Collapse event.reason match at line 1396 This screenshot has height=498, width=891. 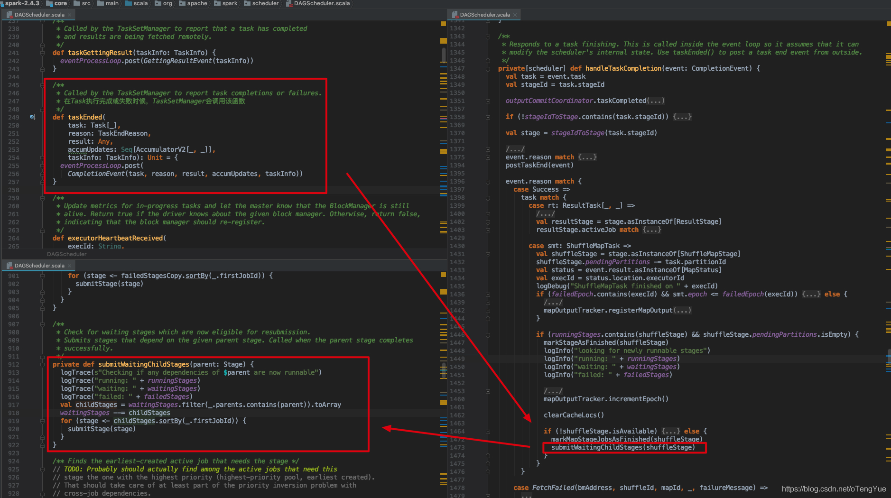[x=488, y=181]
